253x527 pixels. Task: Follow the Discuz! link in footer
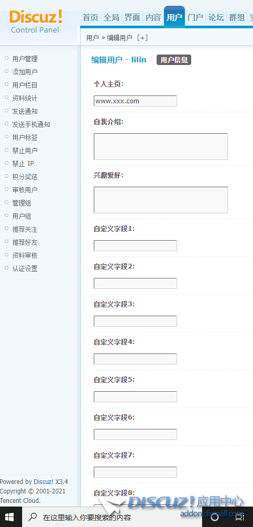(43, 481)
